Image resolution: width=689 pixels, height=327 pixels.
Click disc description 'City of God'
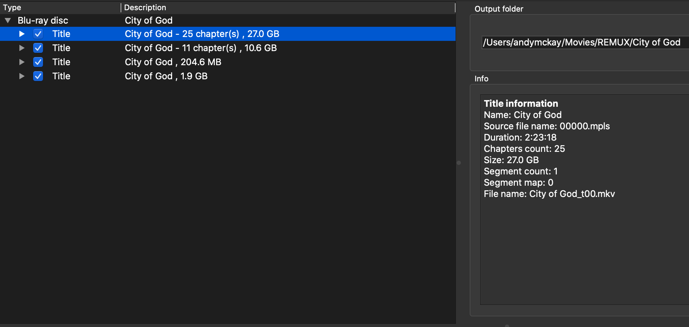pos(148,20)
